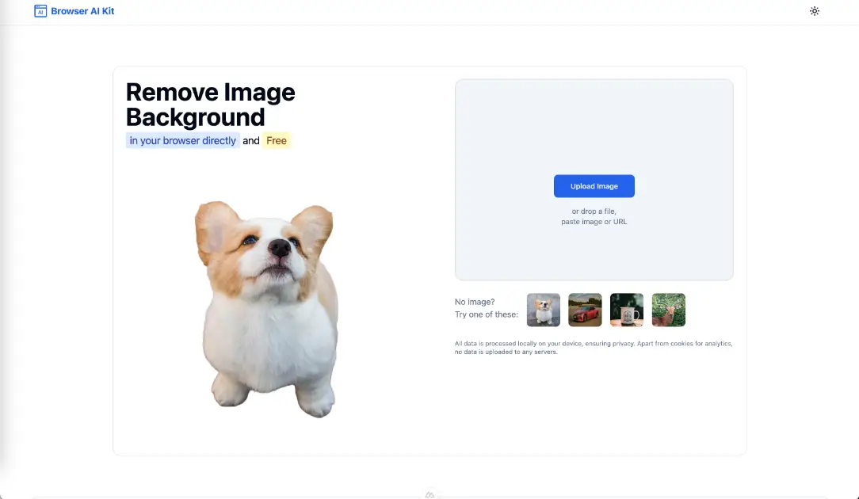The width and height of the screenshot is (859, 499).
Task: Click the yellow 'Free' badge
Action: (x=276, y=140)
